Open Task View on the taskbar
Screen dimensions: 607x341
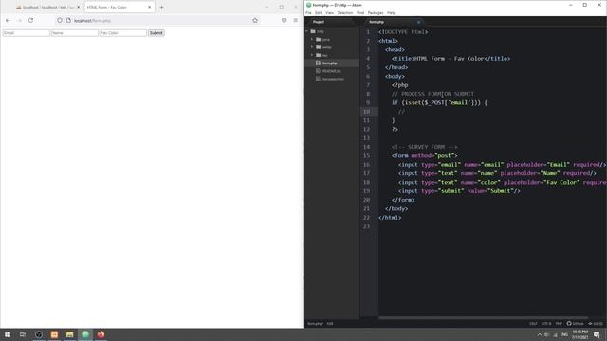tap(23, 334)
